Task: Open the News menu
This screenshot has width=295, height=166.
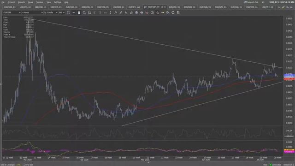Action: (x=30, y=2)
